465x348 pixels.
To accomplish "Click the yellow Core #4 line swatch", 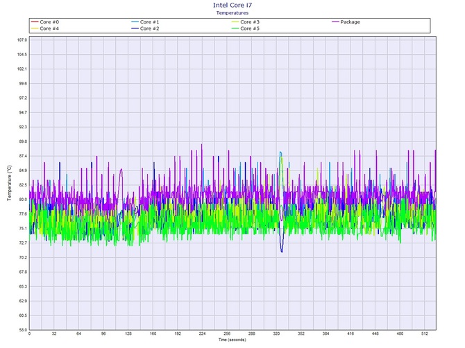I will (35, 28).
